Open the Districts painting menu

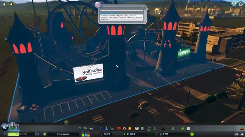click(x=91, y=129)
